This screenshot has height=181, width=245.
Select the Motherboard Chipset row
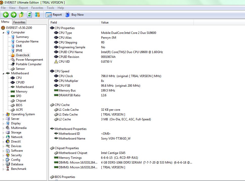121,153
